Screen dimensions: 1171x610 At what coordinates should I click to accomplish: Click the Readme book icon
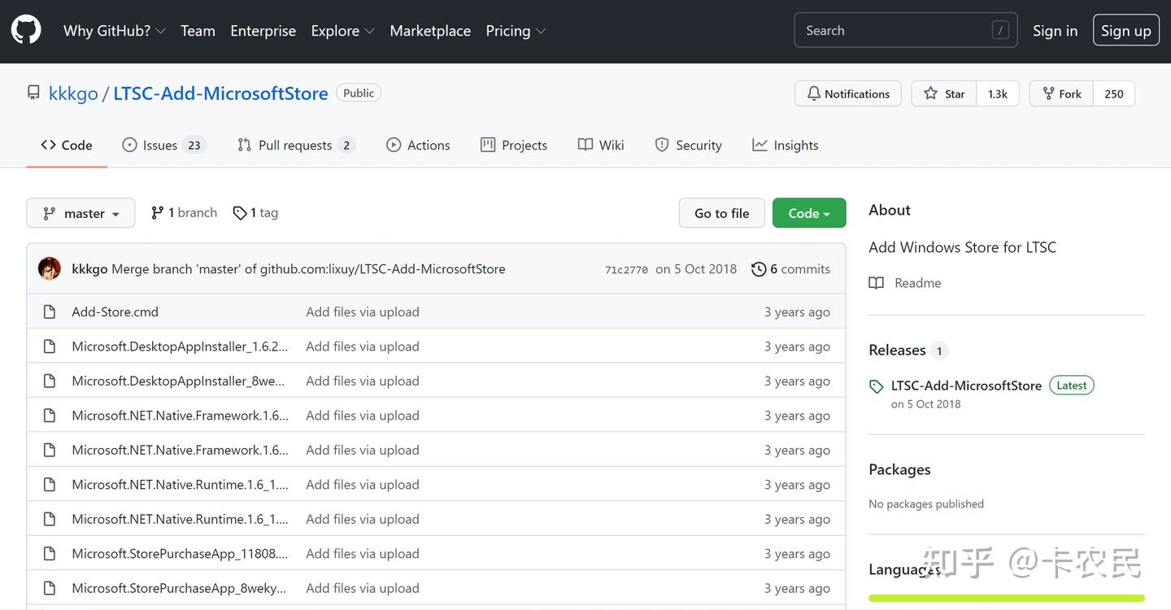pyautogui.click(x=876, y=283)
